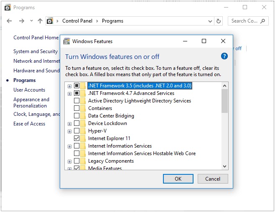Expand Internet Information Services node

70,146
